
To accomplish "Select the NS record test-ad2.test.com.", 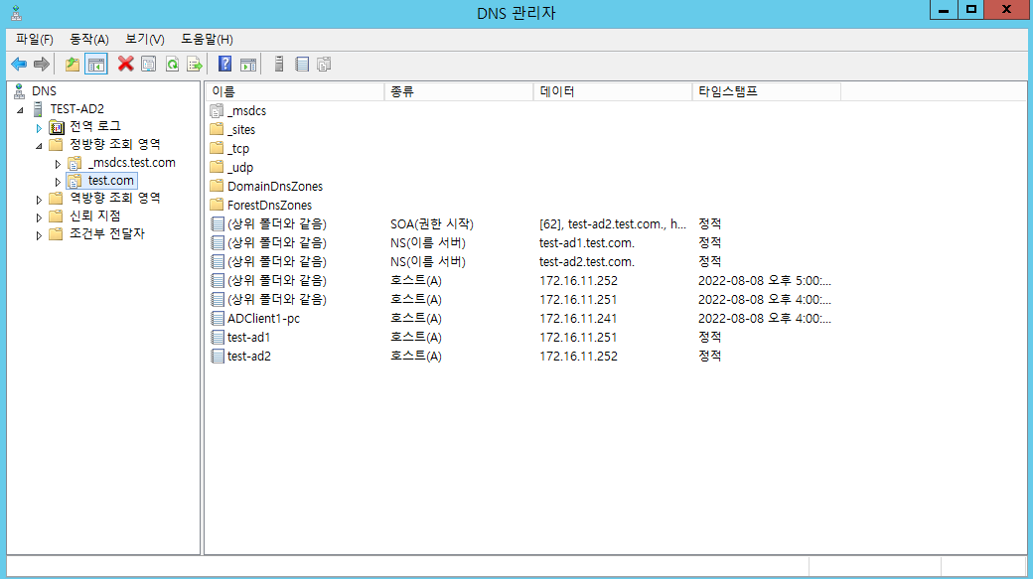I will (587, 261).
